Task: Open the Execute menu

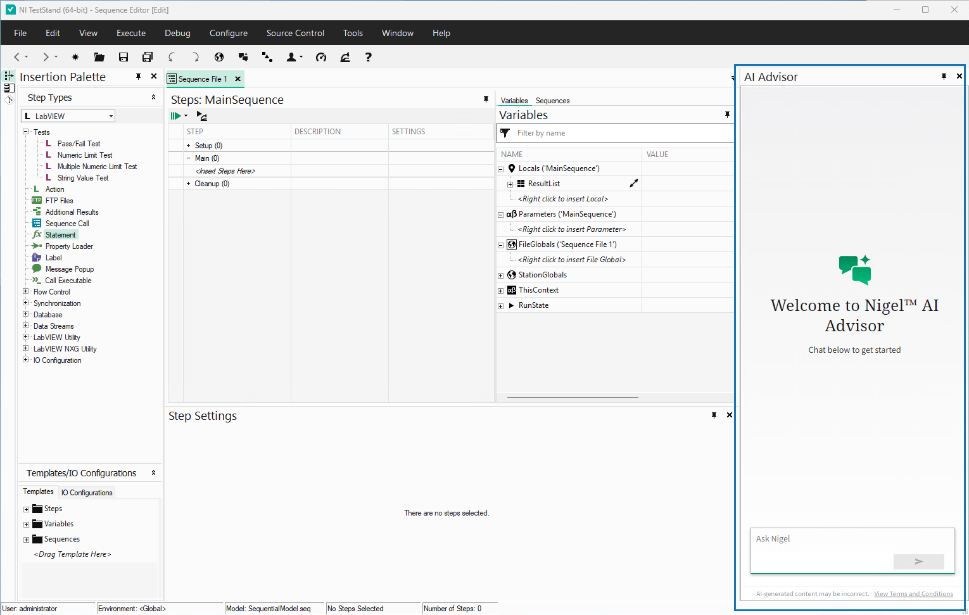Action: 131,33
